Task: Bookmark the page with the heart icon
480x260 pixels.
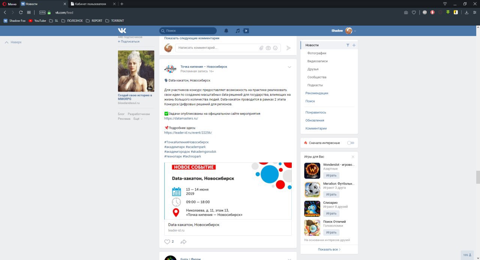Action: 414,12
